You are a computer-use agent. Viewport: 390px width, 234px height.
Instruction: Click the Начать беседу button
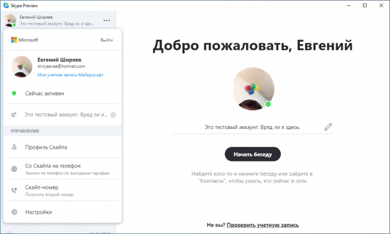click(x=253, y=154)
